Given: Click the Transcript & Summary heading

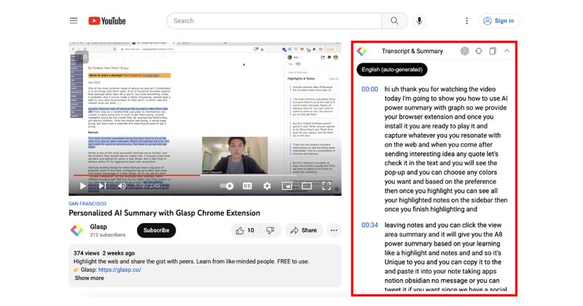Looking at the screenshot, I should [412, 51].
